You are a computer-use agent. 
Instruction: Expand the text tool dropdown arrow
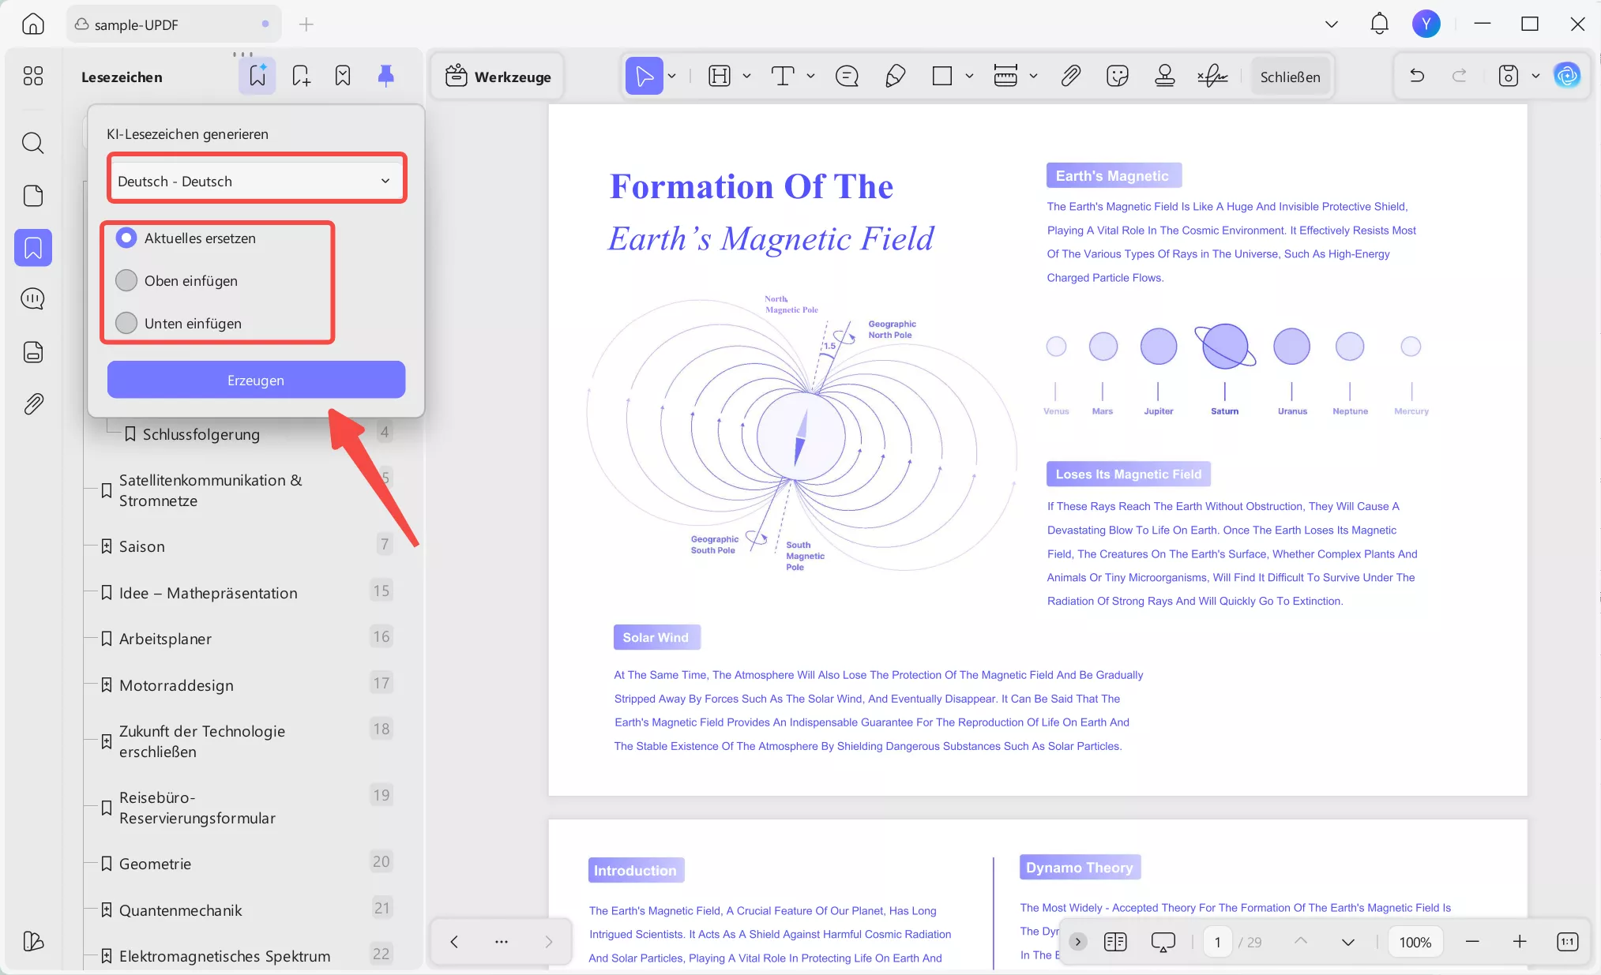point(810,77)
